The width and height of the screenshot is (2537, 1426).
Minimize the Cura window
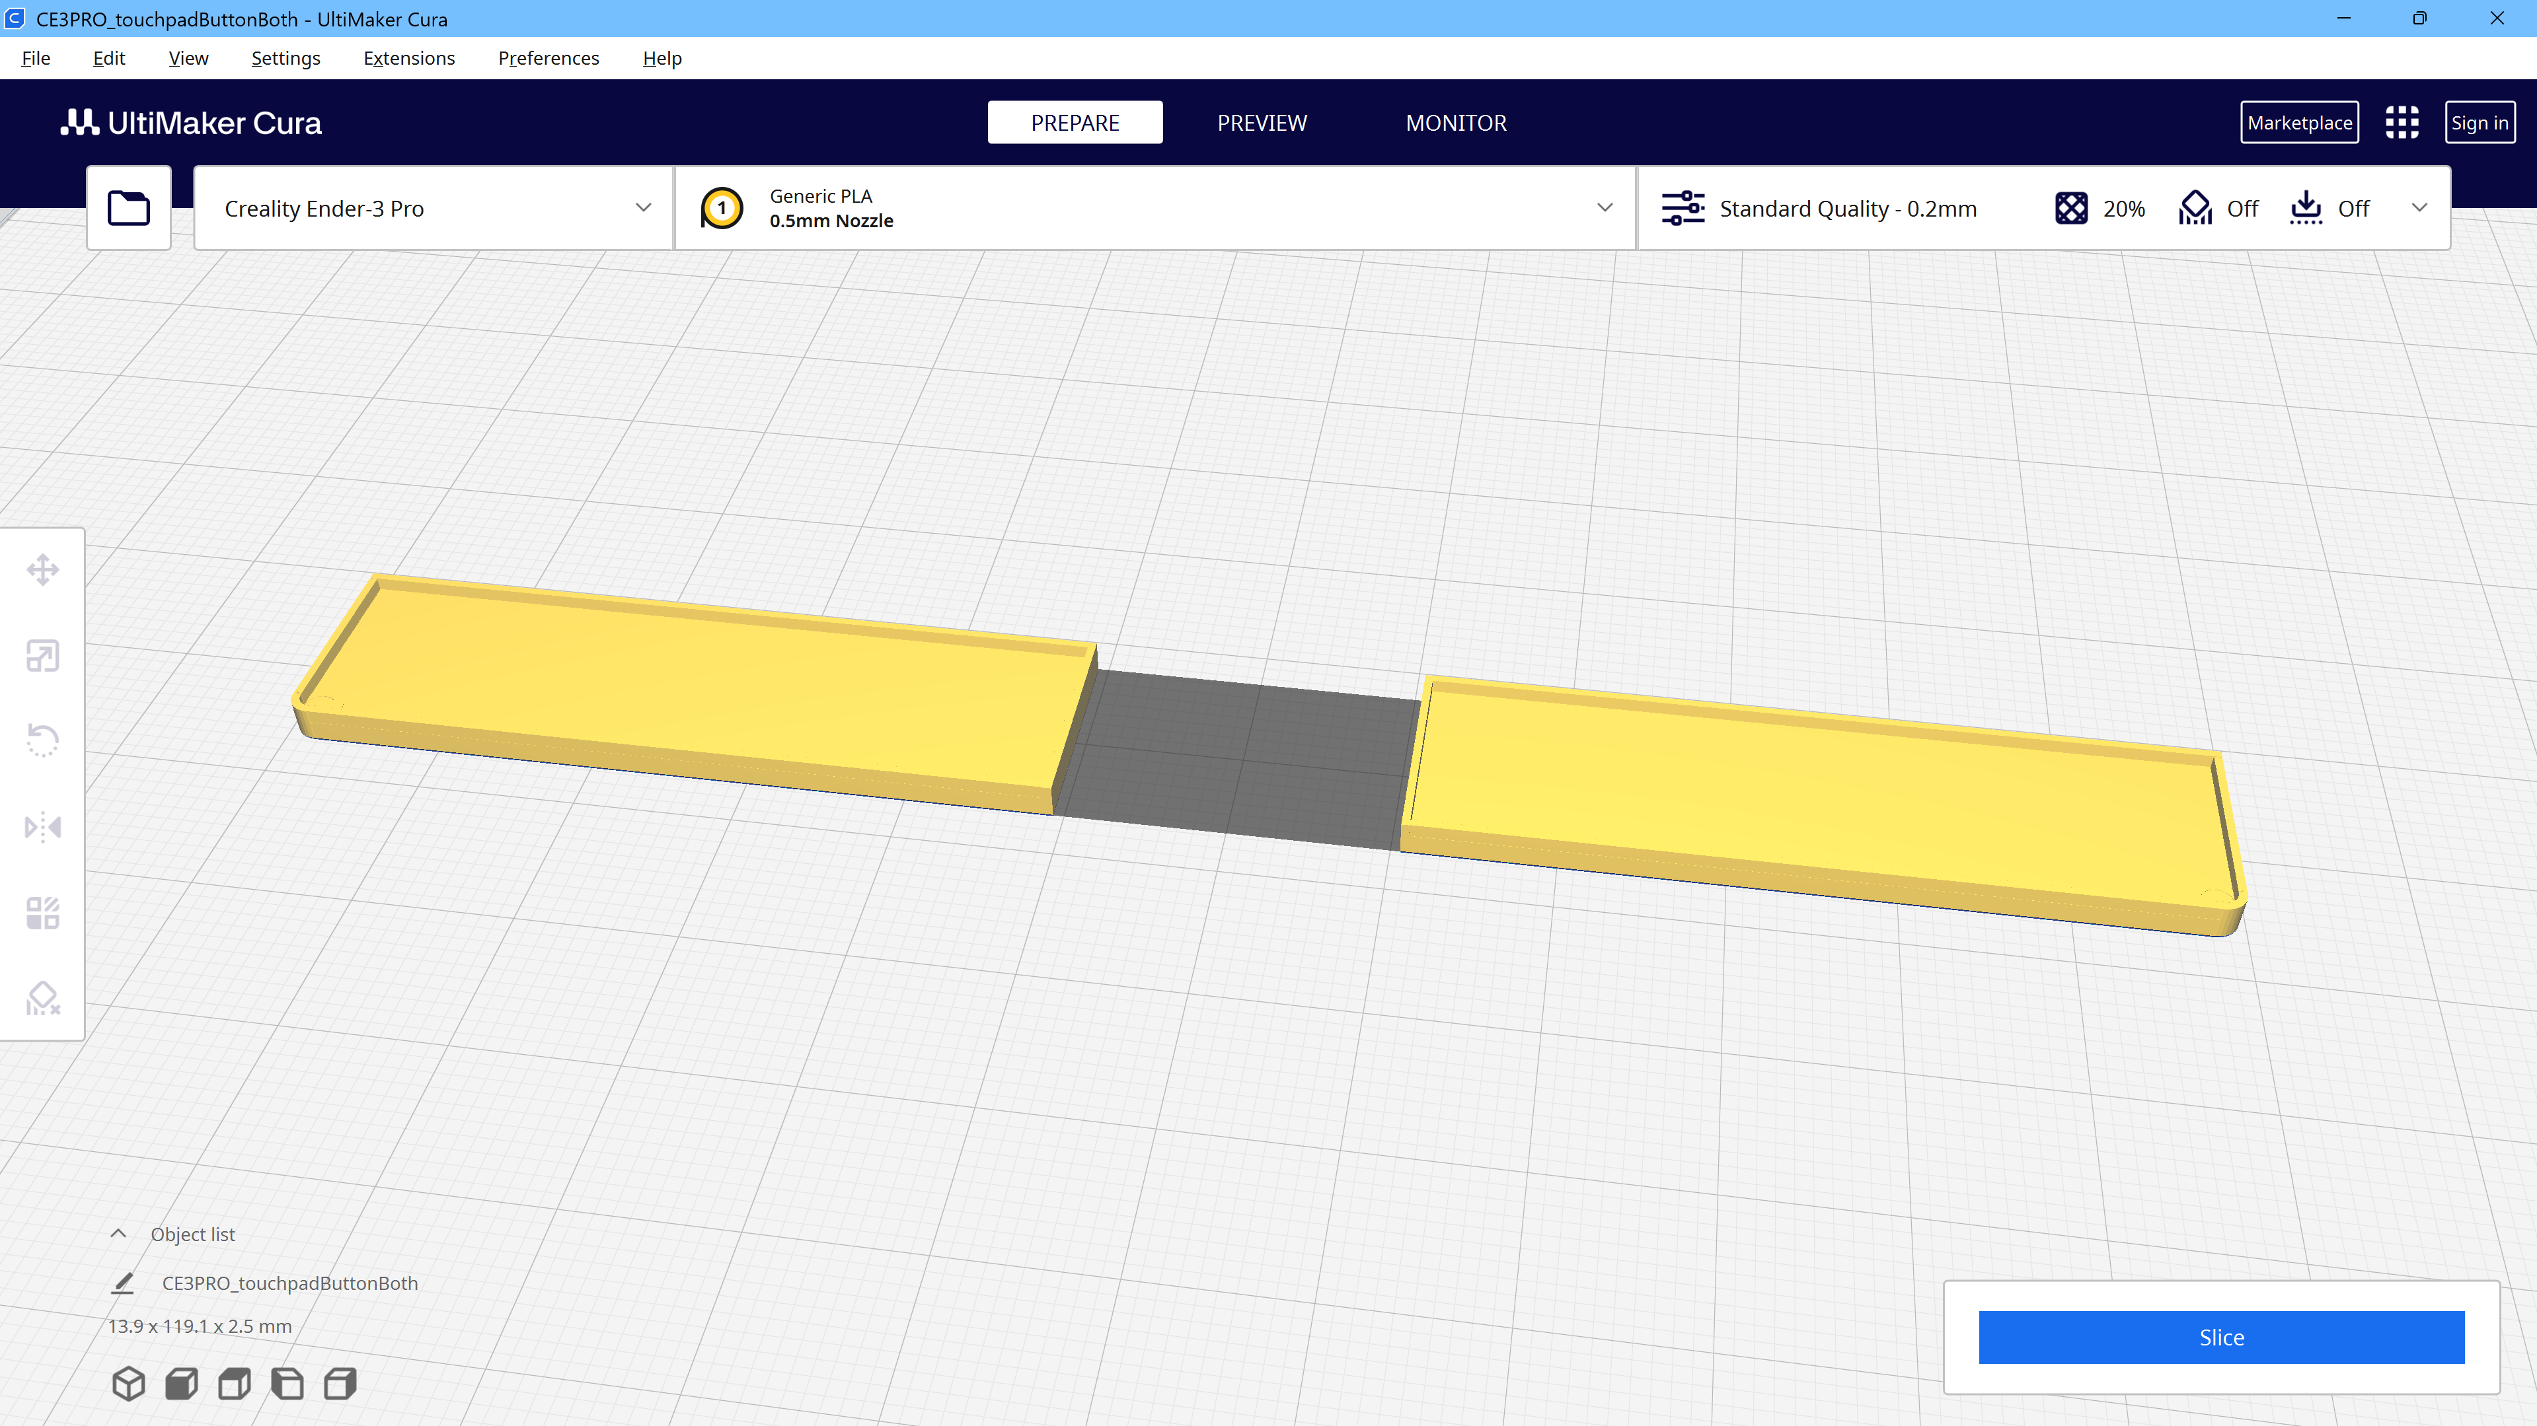click(2344, 18)
